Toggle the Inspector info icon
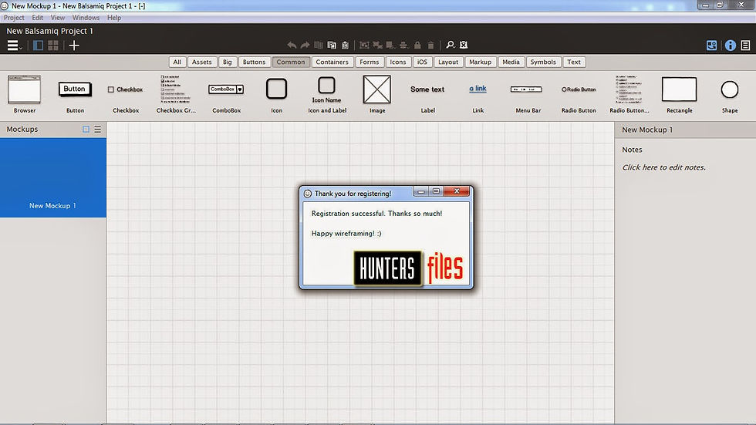 731,46
